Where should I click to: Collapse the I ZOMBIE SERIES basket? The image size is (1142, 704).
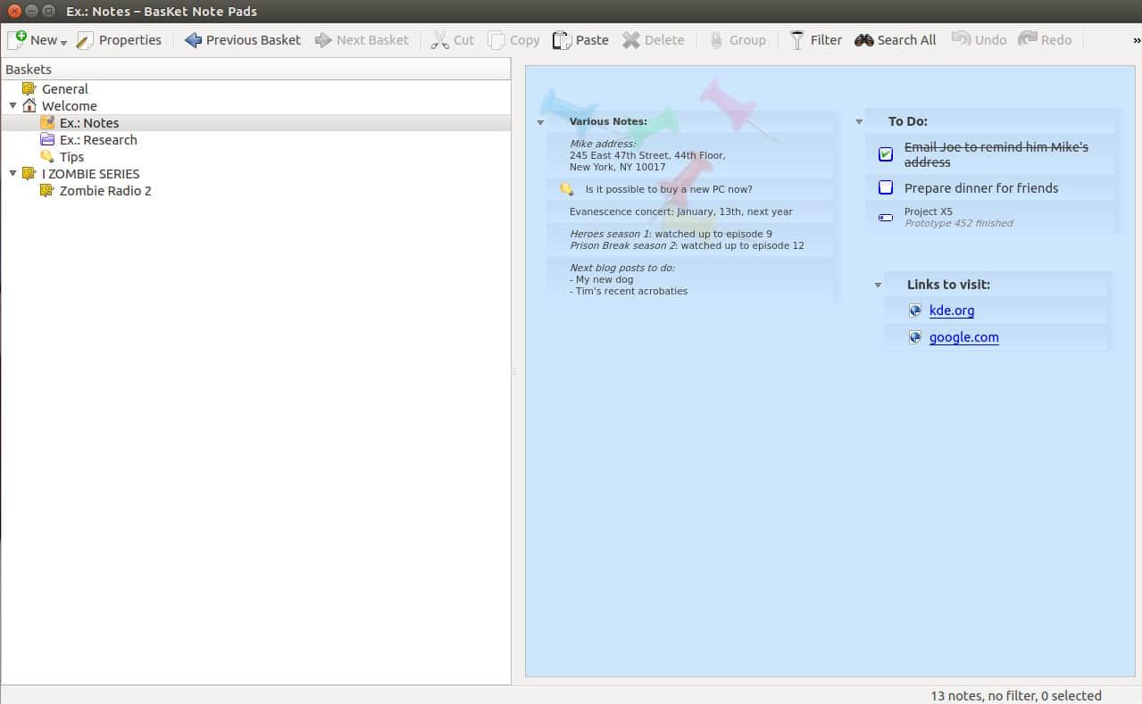13,173
